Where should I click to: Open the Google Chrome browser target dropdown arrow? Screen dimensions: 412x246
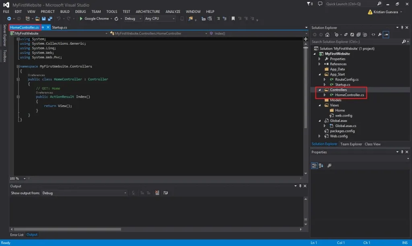(111, 18)
